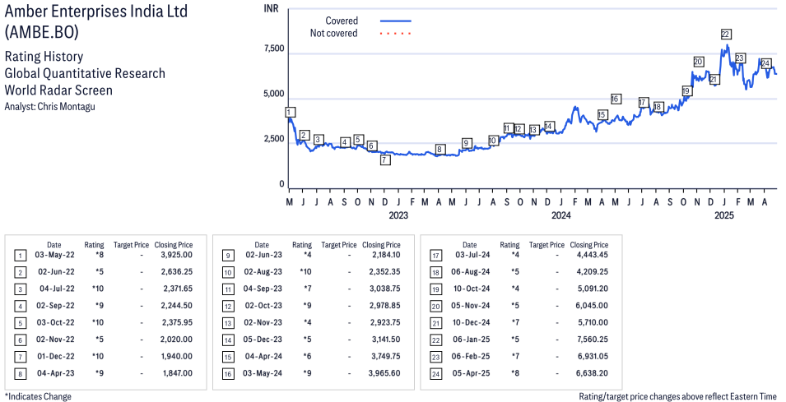Click the 04-Apr-23 date cell

point(56,374)
